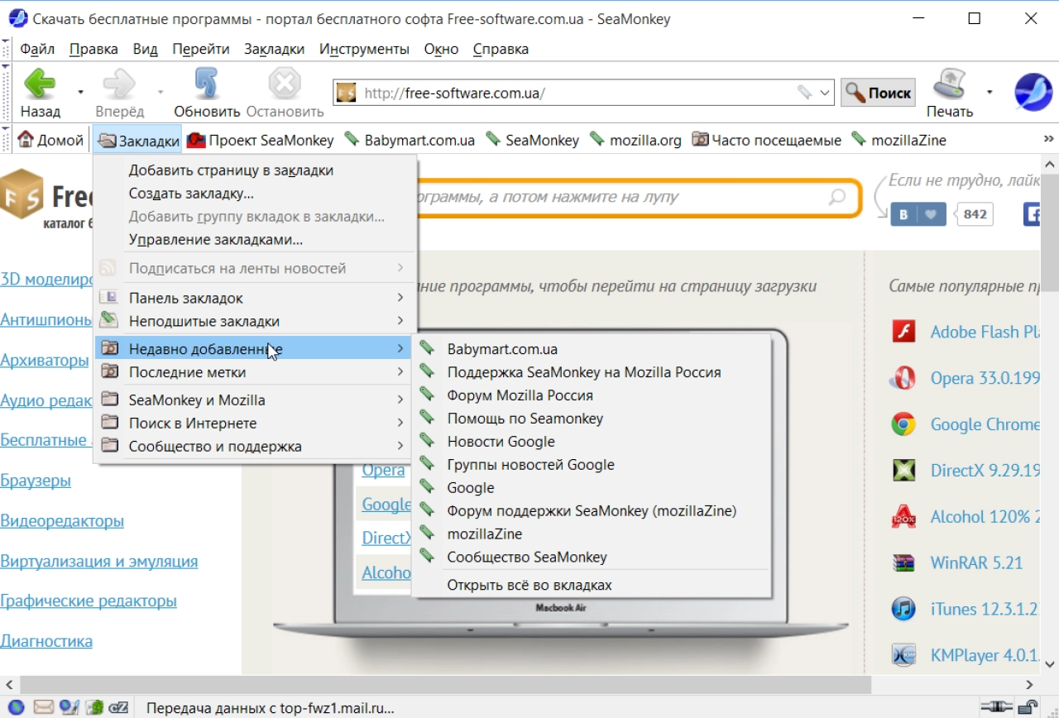1059x718 pixels.
Task: Open the Файл menu
Action: tap(37, 49)
